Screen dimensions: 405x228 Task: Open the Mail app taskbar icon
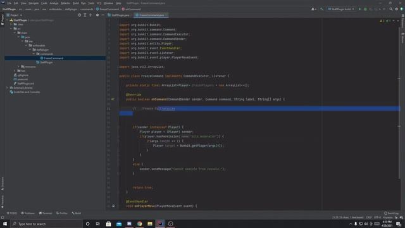tap(119, 224)
